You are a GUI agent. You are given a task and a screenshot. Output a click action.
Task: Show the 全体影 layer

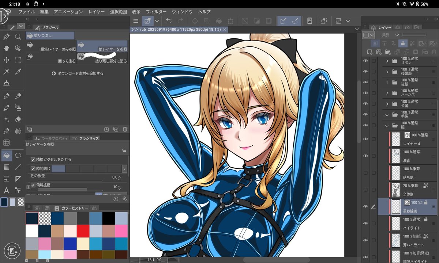click(x=365, y=190)
